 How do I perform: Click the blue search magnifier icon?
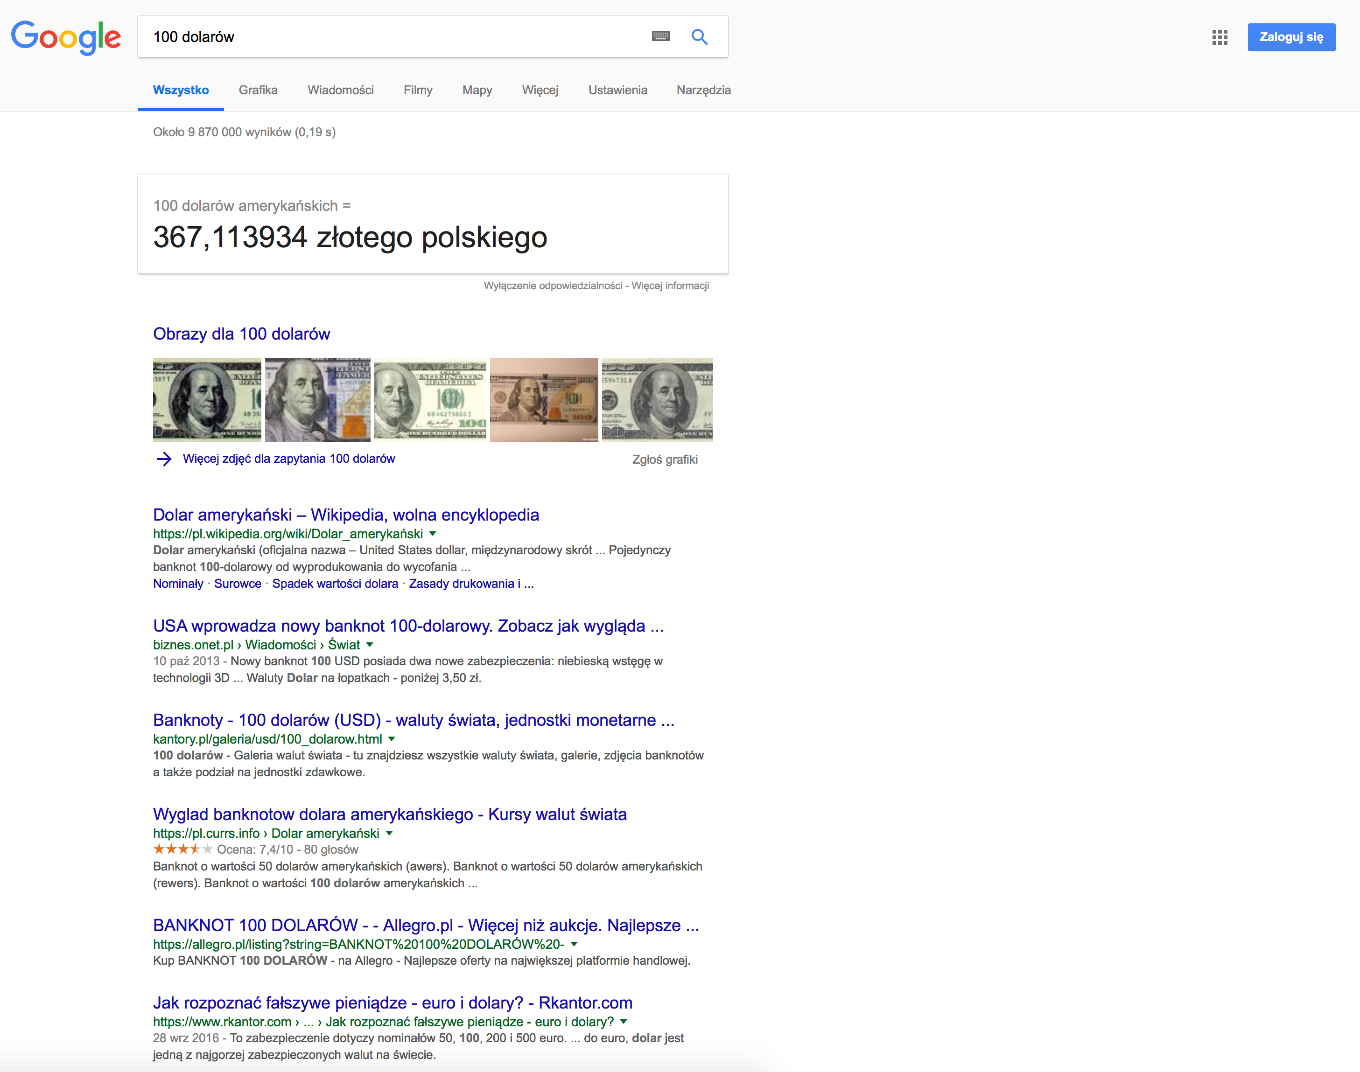pyautogui.click(x=700, y=36)
